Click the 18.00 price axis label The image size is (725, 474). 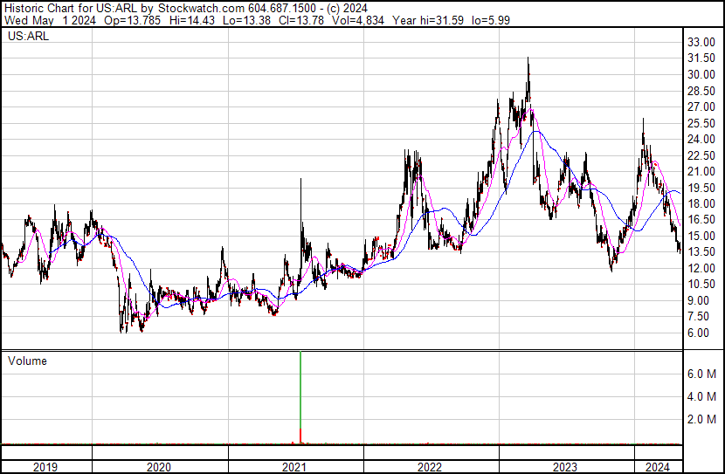701,203
